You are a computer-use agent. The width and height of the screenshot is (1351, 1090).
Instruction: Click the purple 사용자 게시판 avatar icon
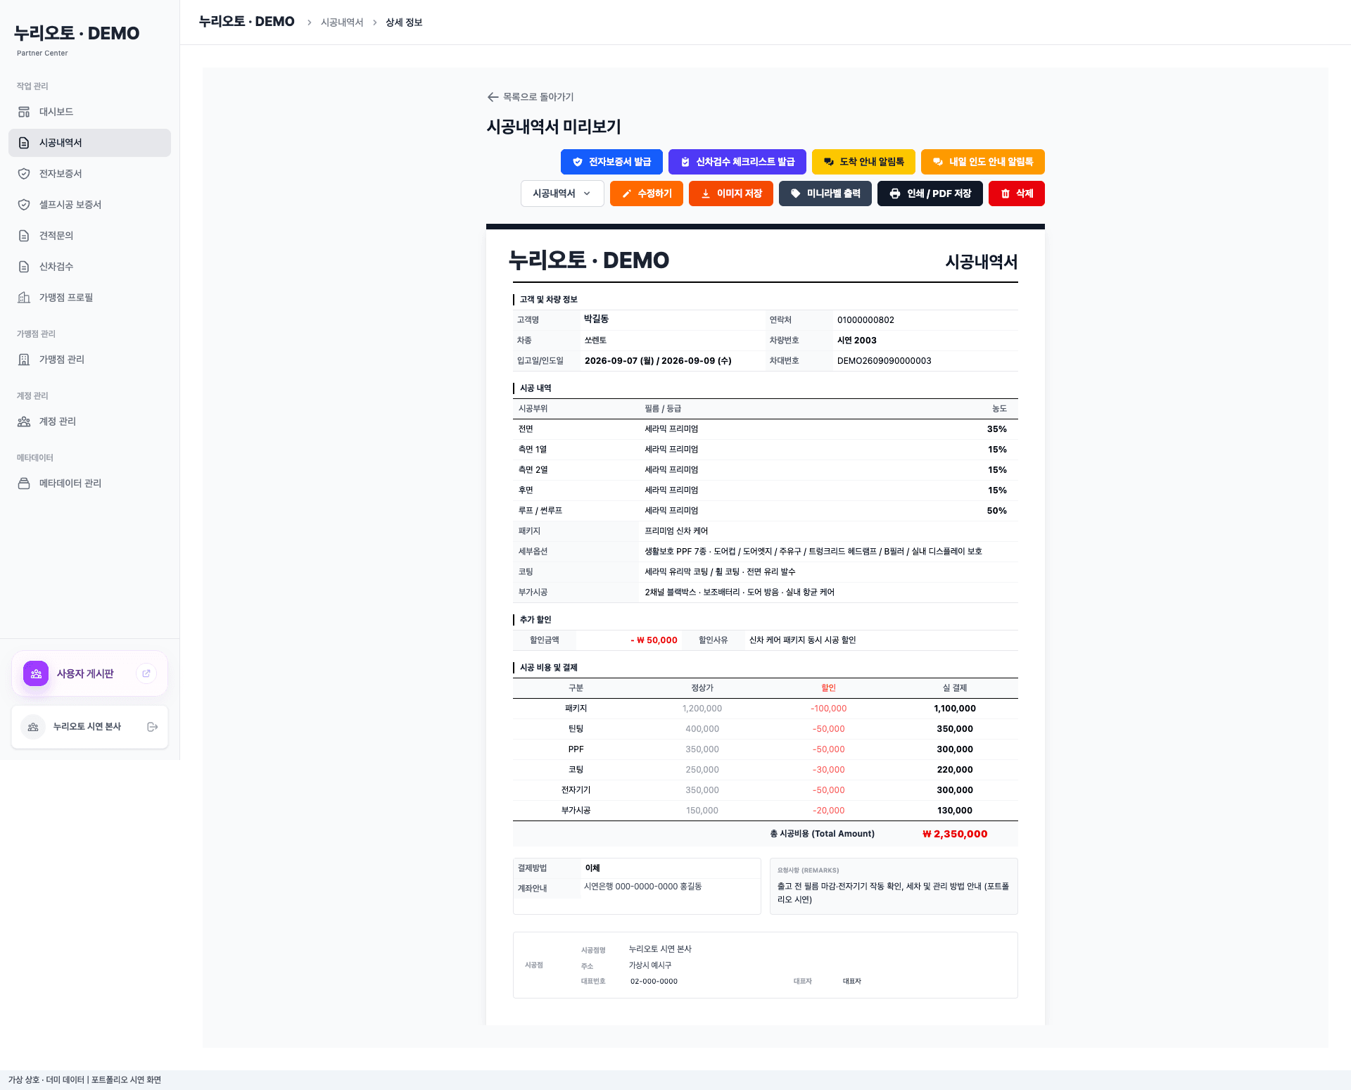click(36, 673)
